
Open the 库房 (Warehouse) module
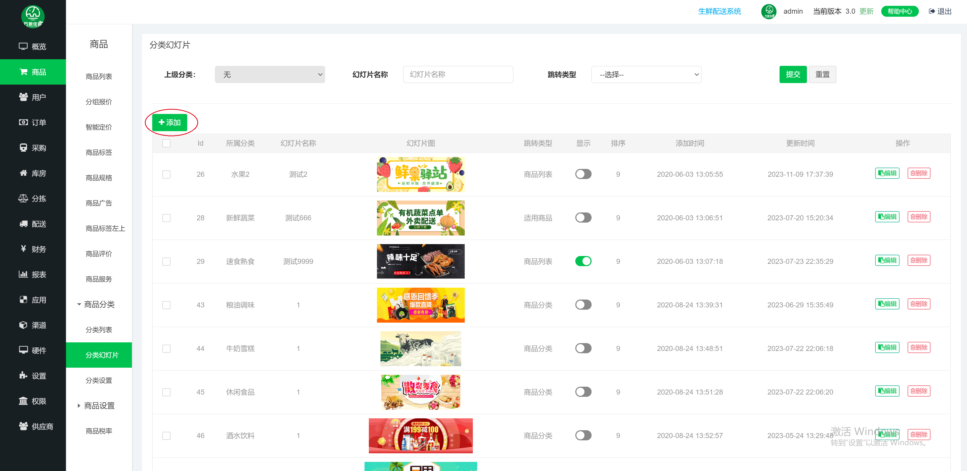pyautogui.click(x=33, y=173)
